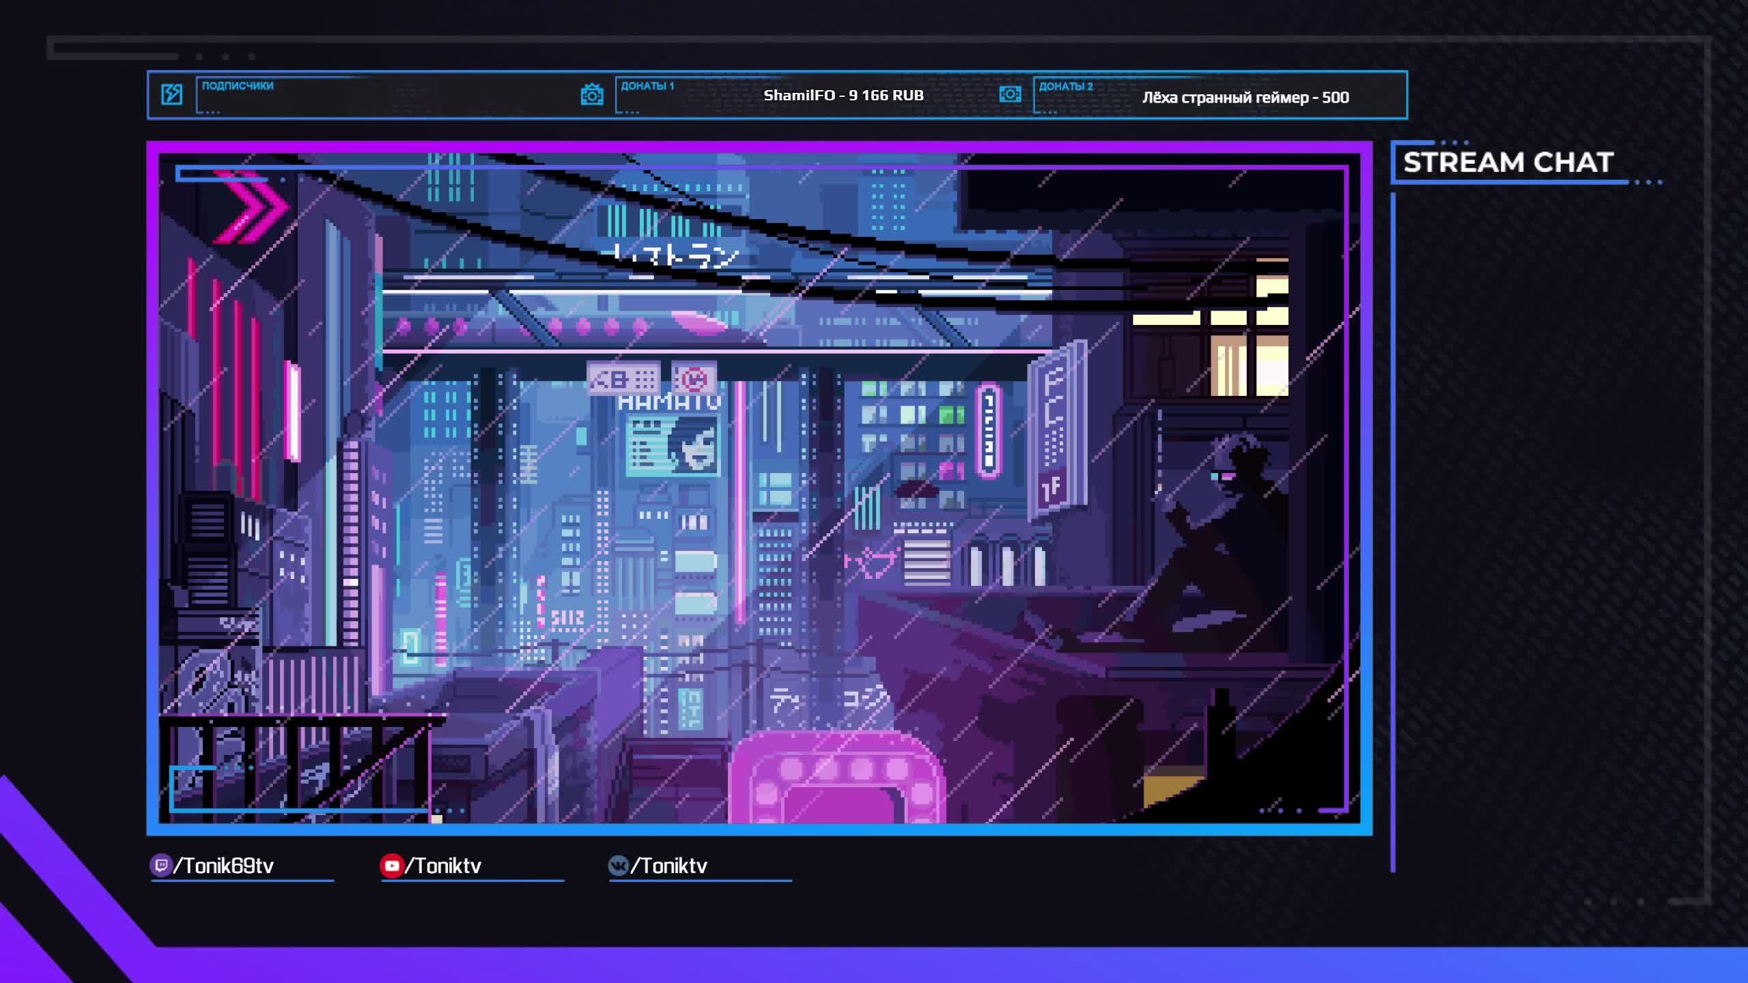Click the YouTube logo icon
The height and width of the screenshot is (983, 1748).
pyautogui.click(x=391, y=866)
